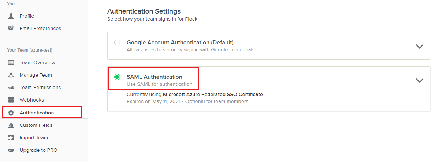Click the Team Permissions key icon
This screenshot has width=435, height=162.
point(11,88)
